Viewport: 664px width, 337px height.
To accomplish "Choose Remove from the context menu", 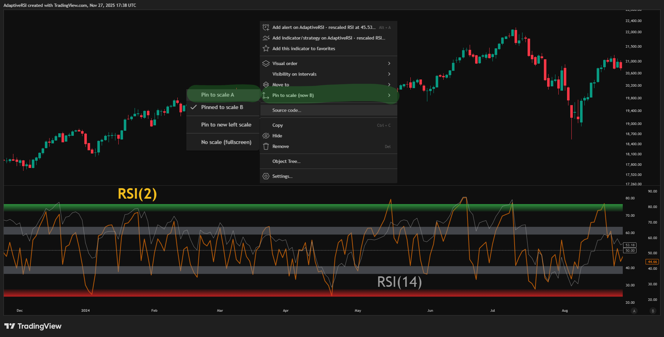I will [x=329, y=146].
